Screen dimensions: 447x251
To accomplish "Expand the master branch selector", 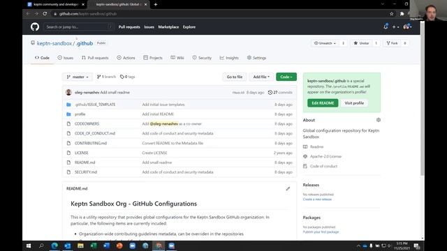I will 78,77.
